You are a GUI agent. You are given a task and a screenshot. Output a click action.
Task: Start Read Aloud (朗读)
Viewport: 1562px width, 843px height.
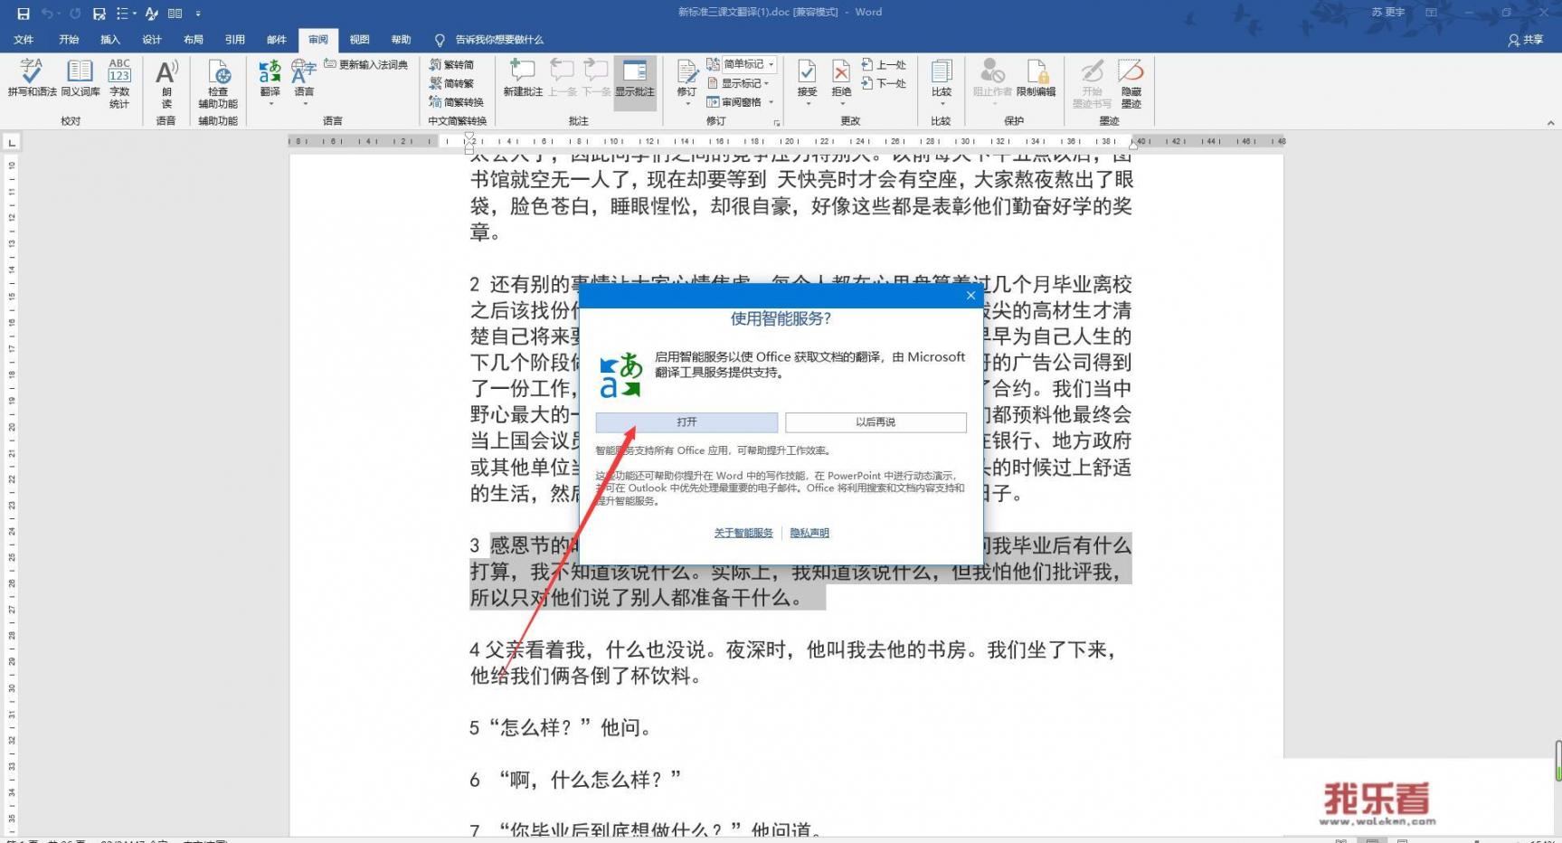tap(166, 83)
